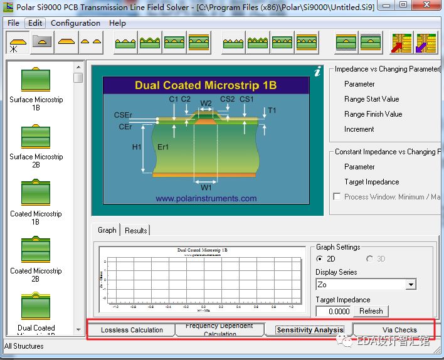Click the www.polarinstruments.com link
The height and width of the screenshot is (360, 444).
pos(206,198)
